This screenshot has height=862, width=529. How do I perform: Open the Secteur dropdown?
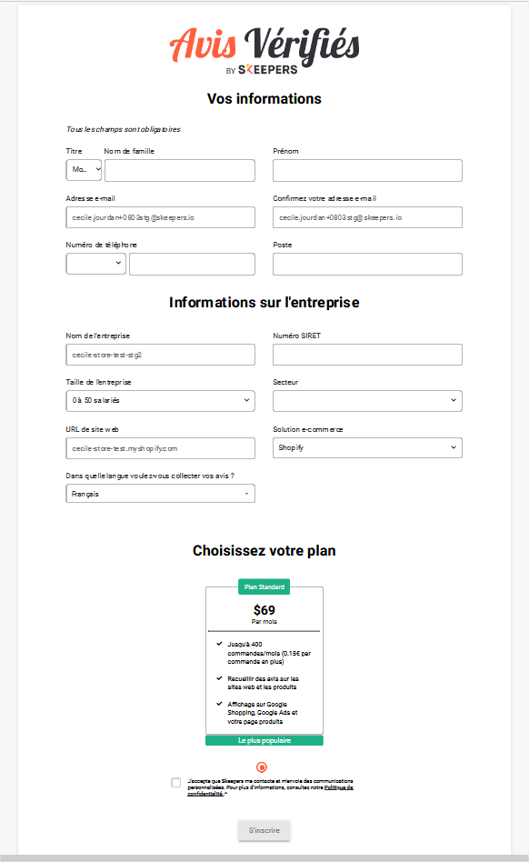(367, 400)
